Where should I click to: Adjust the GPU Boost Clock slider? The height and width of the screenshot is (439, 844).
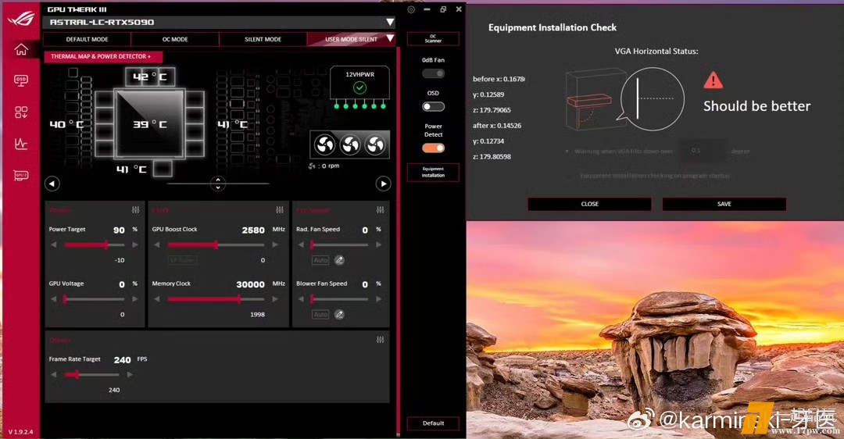(216, 244)
